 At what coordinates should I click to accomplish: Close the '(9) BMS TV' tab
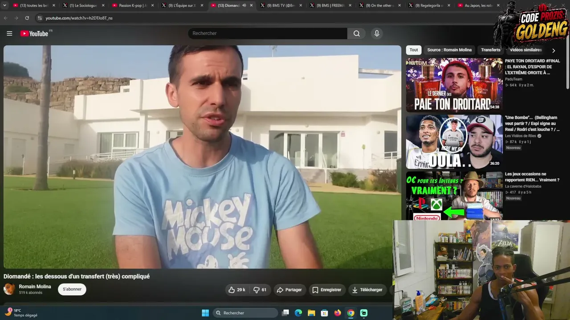[301, 5]
